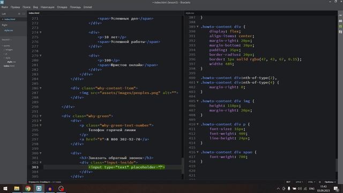Screen dimensions: 343x193
Task: Collapse the code block at line 279
Action: point(41,56)
